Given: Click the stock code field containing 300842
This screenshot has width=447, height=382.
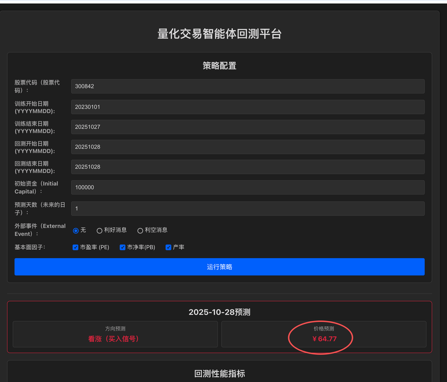Looking at the screenshot, I should [248, 86].
